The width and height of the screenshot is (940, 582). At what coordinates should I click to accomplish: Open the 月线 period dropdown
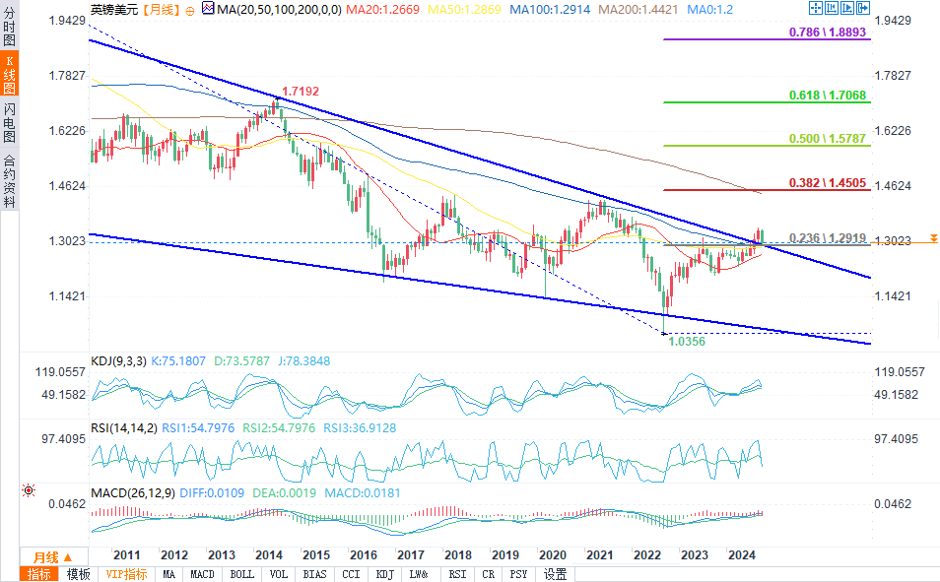45,557
